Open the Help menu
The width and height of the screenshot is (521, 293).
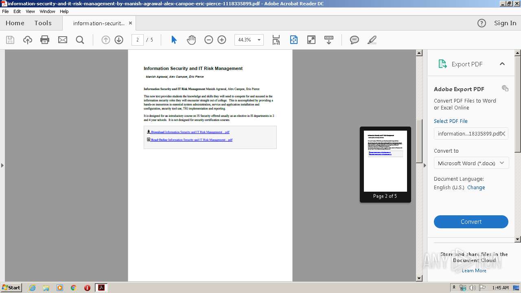[64, 11]
